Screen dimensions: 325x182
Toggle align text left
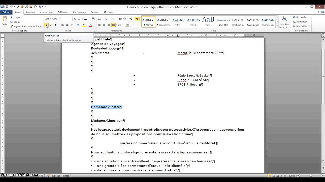click(x=100, y=25)
